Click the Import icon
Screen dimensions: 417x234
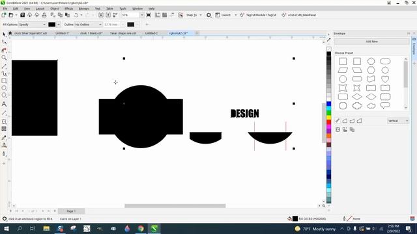101,15
